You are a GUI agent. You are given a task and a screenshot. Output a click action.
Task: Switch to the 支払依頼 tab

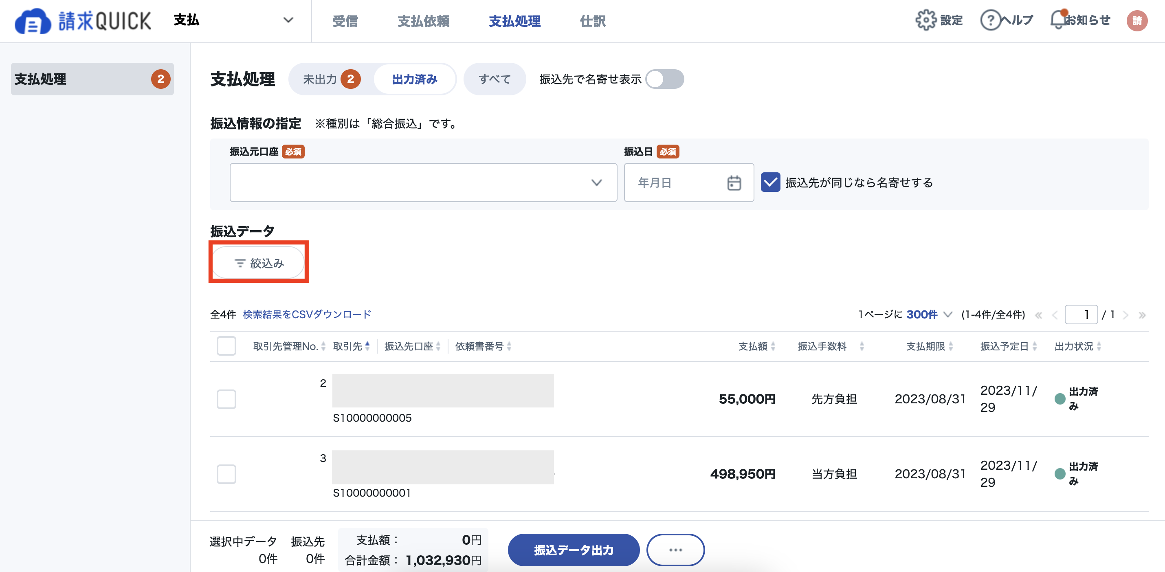423,21
